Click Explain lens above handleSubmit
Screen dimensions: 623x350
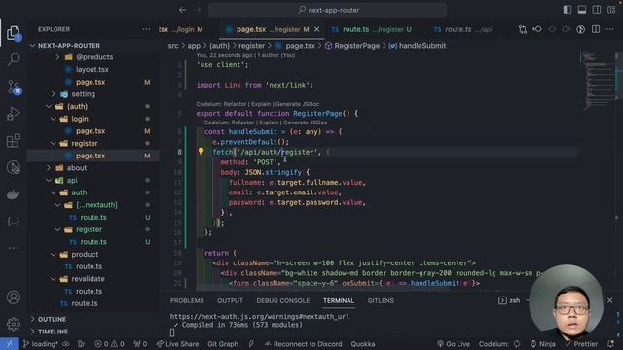(269, 122)
